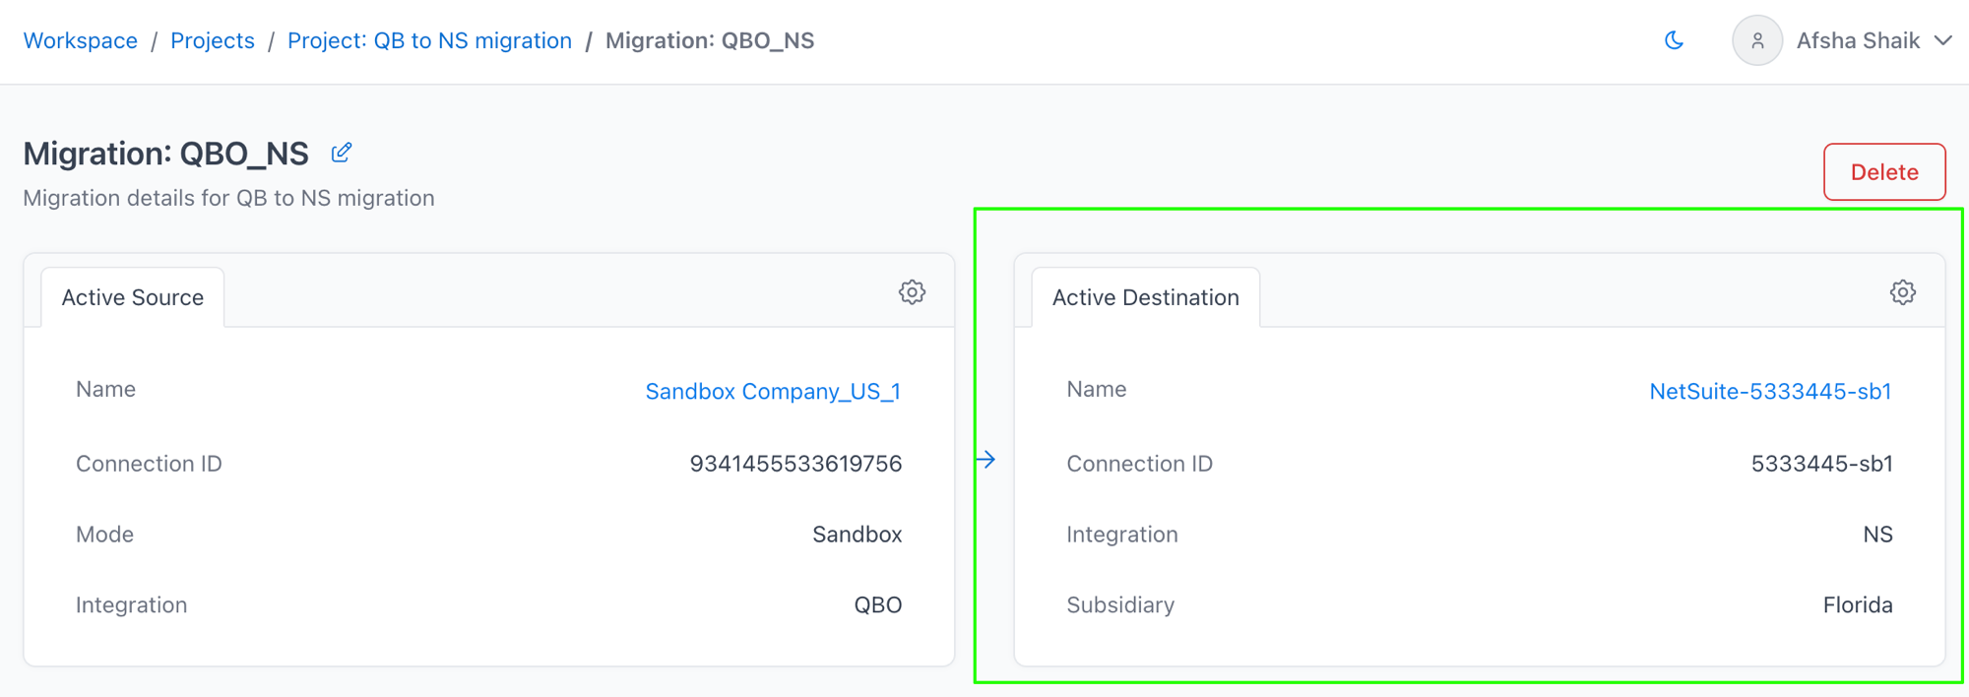Click the Mode value Sandbox

click(857, 535)
